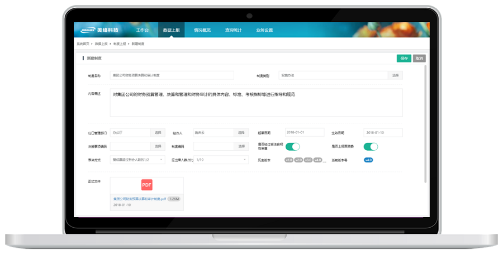This screenshot has height=259, width=503.
Task: Select history version v3.0 badge
Action: pos(308,160)
